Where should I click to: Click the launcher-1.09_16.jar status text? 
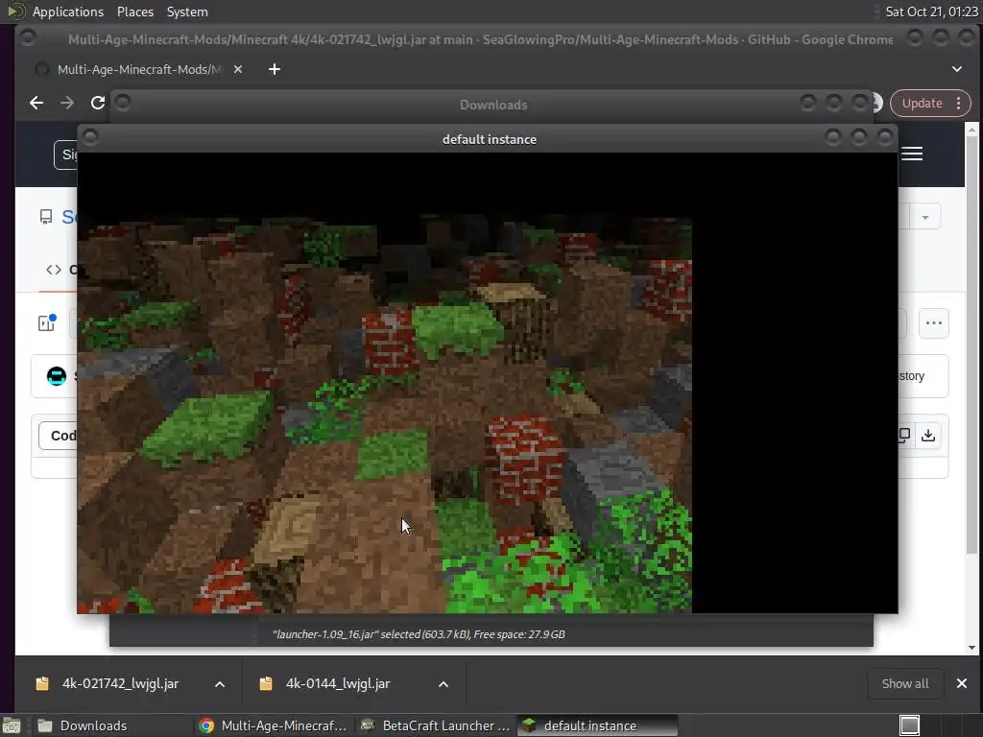(419, 634)
